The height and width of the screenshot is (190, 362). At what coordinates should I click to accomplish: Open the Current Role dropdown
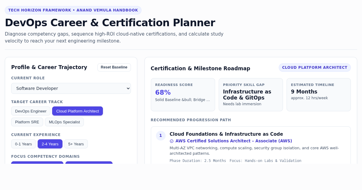pyautogui.click(x=71, y=88)
